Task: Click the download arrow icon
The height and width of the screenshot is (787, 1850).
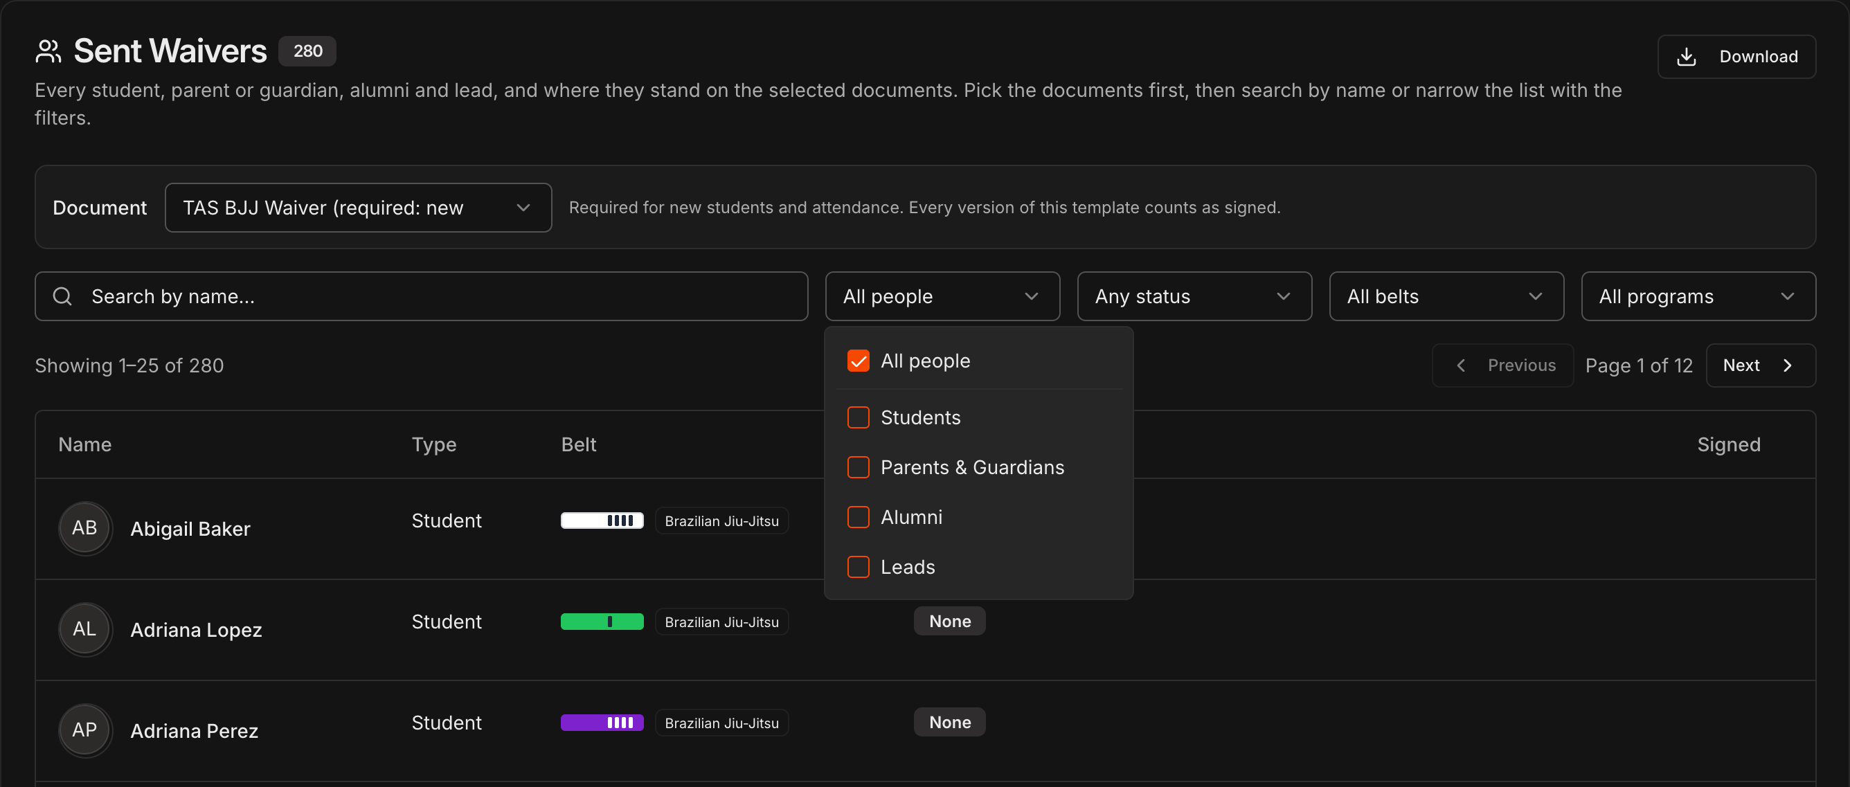Action: point(1685,57)
